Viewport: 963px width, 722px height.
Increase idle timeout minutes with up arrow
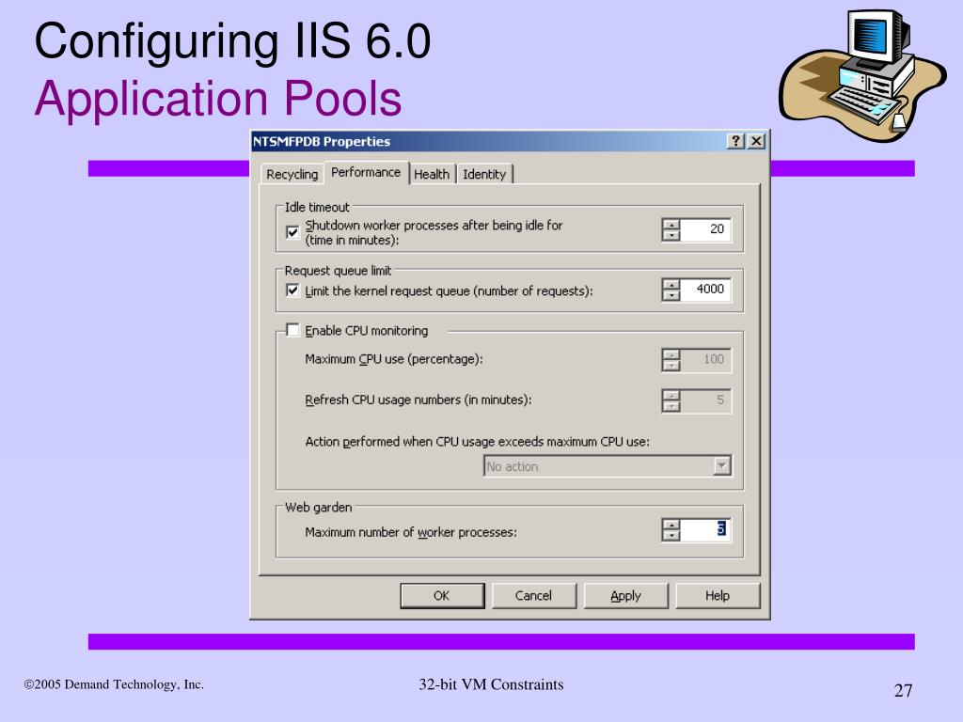[x=671, y=224]
